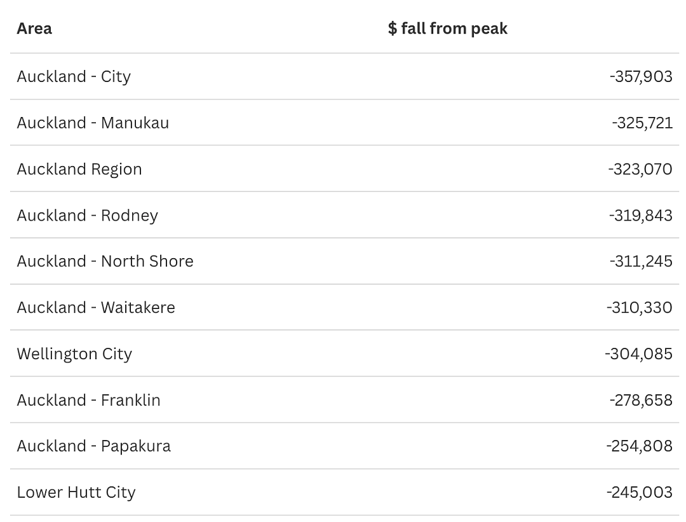This screenshot has height=522, width=686.
Task: Click the -323,070 value
Action: pos(640,169)
